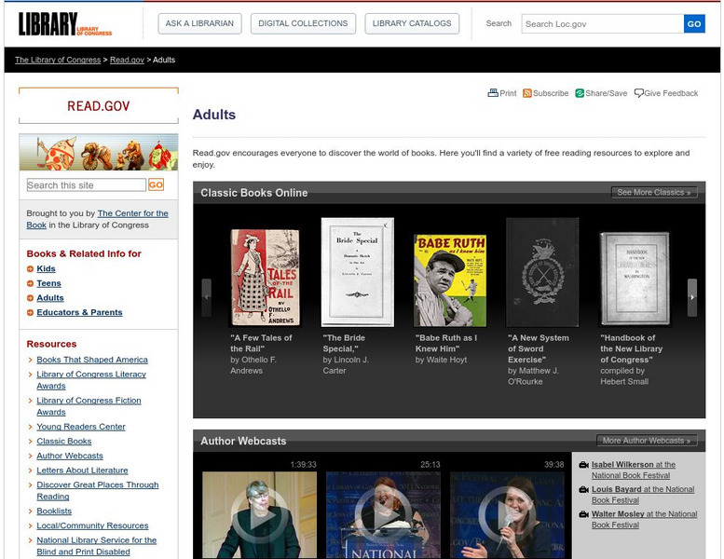Open Educators & Parents link
724x559 pixels.
tap(79, 312)
